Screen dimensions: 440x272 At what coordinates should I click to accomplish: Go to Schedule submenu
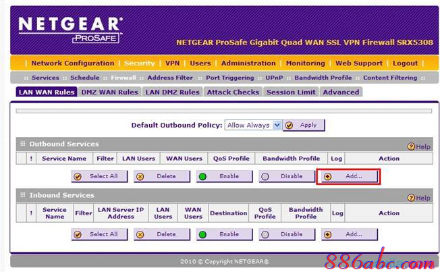(85, 78)
